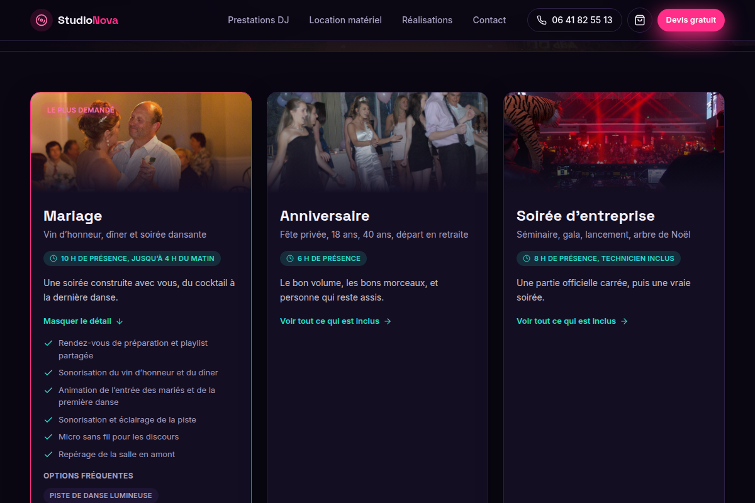Click Micro sans fil pour les discours text
Screen dimensions: 755x503
tap(119, 437)
